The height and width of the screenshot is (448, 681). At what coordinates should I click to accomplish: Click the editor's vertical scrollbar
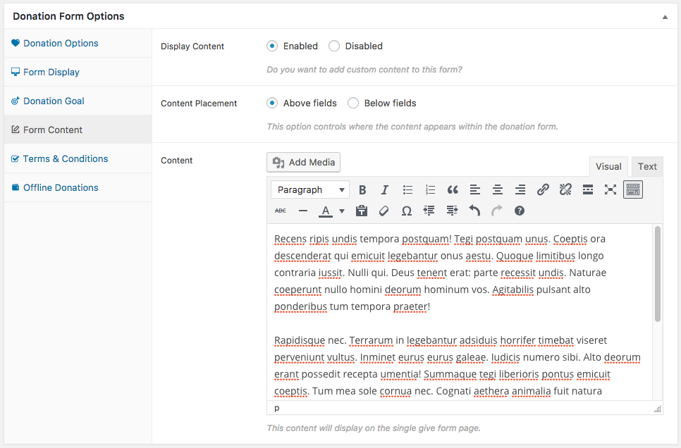[x=658, y=275]
